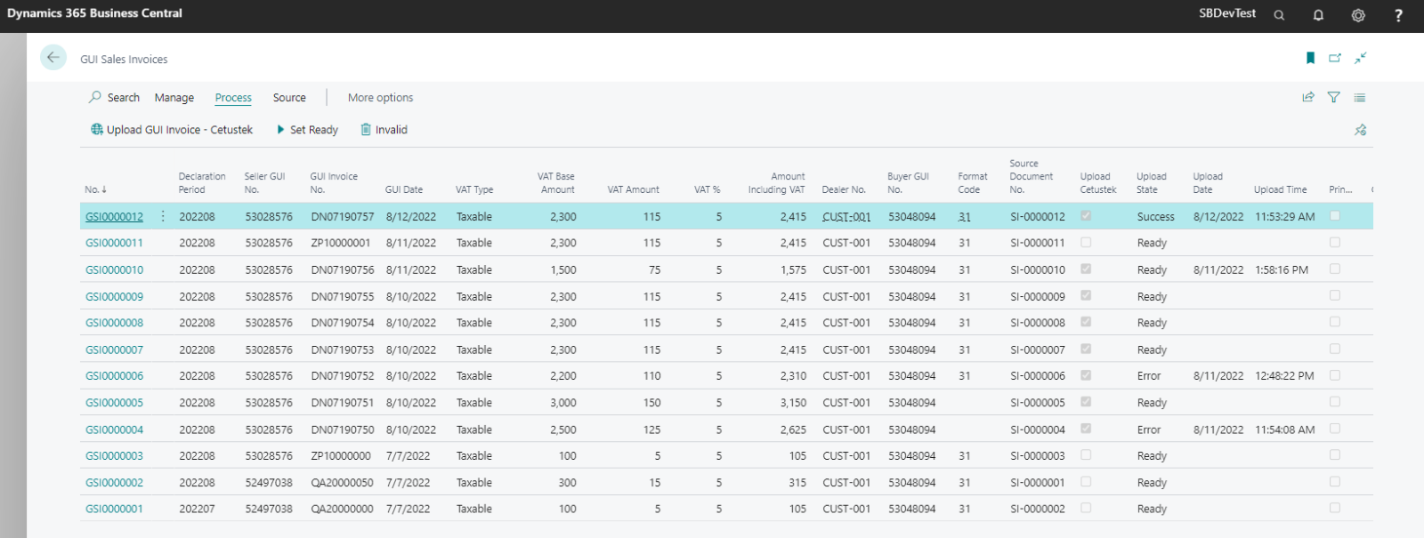Open page in new window icon
This screenshot has height=538, width=1424.
pos(1335,58)
